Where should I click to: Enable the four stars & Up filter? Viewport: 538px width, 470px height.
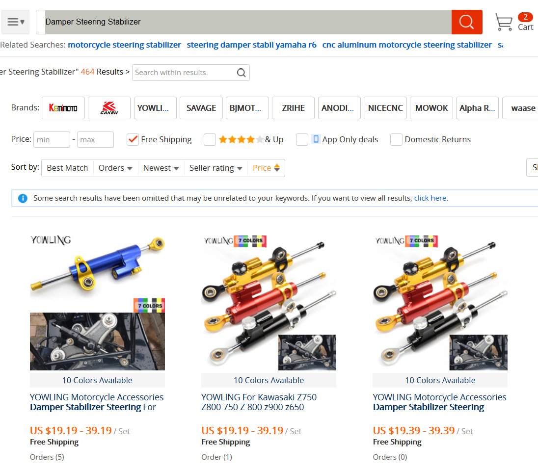(x=210, y=139)
